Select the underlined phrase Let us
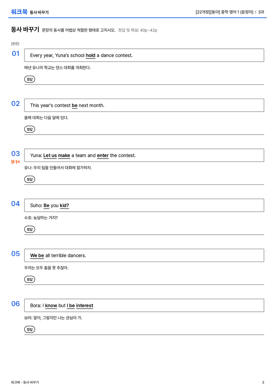The height and width of the screenshot is (390, 275). pos(50,155)
